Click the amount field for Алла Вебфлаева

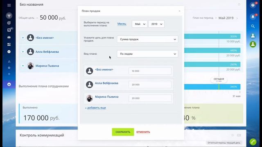150,85
